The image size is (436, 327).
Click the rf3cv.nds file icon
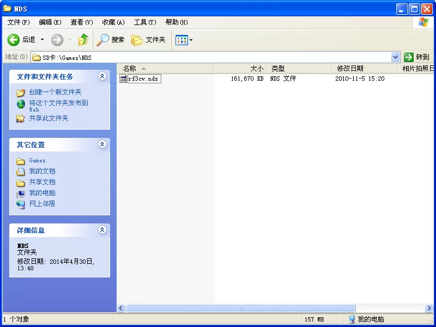tap(123, 78)
